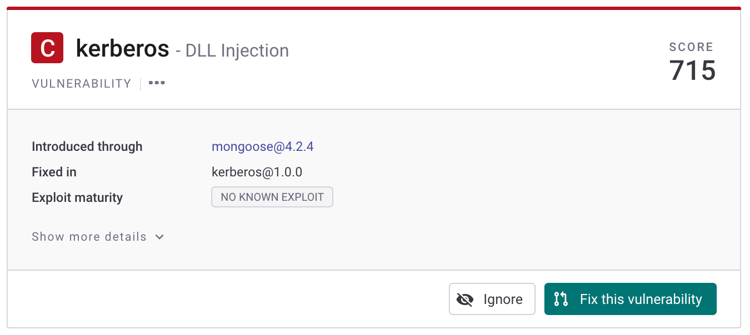Open the three-dots more options menu

coord(157,83)
